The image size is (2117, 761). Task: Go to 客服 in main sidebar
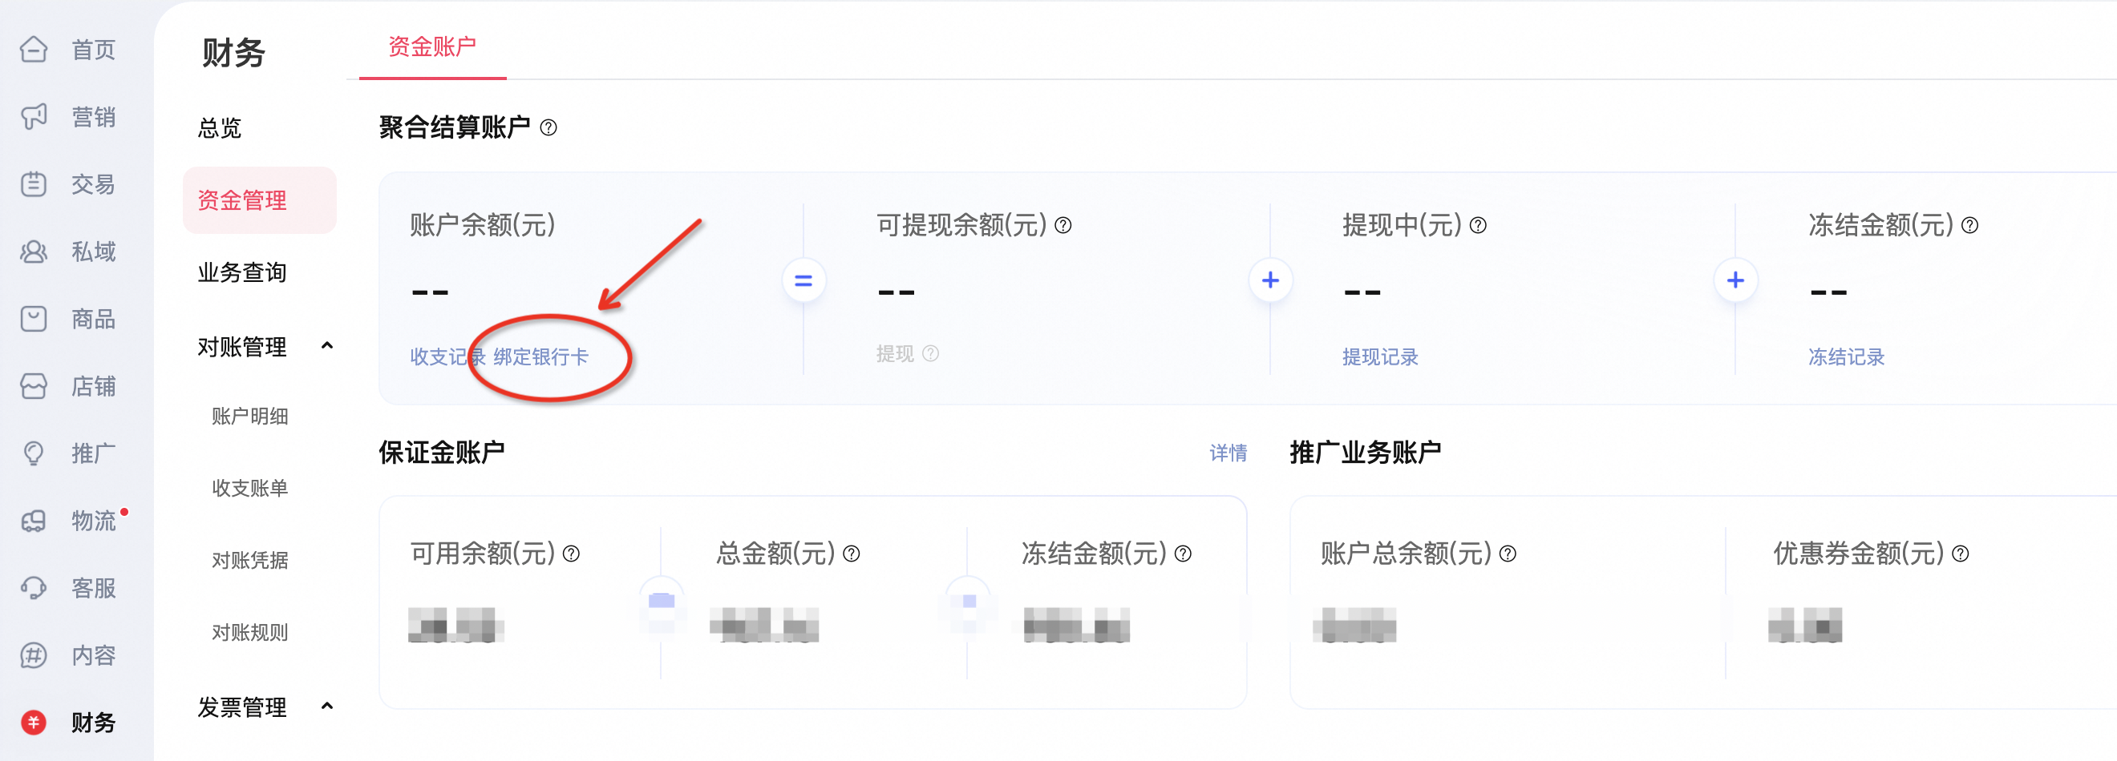94,589
